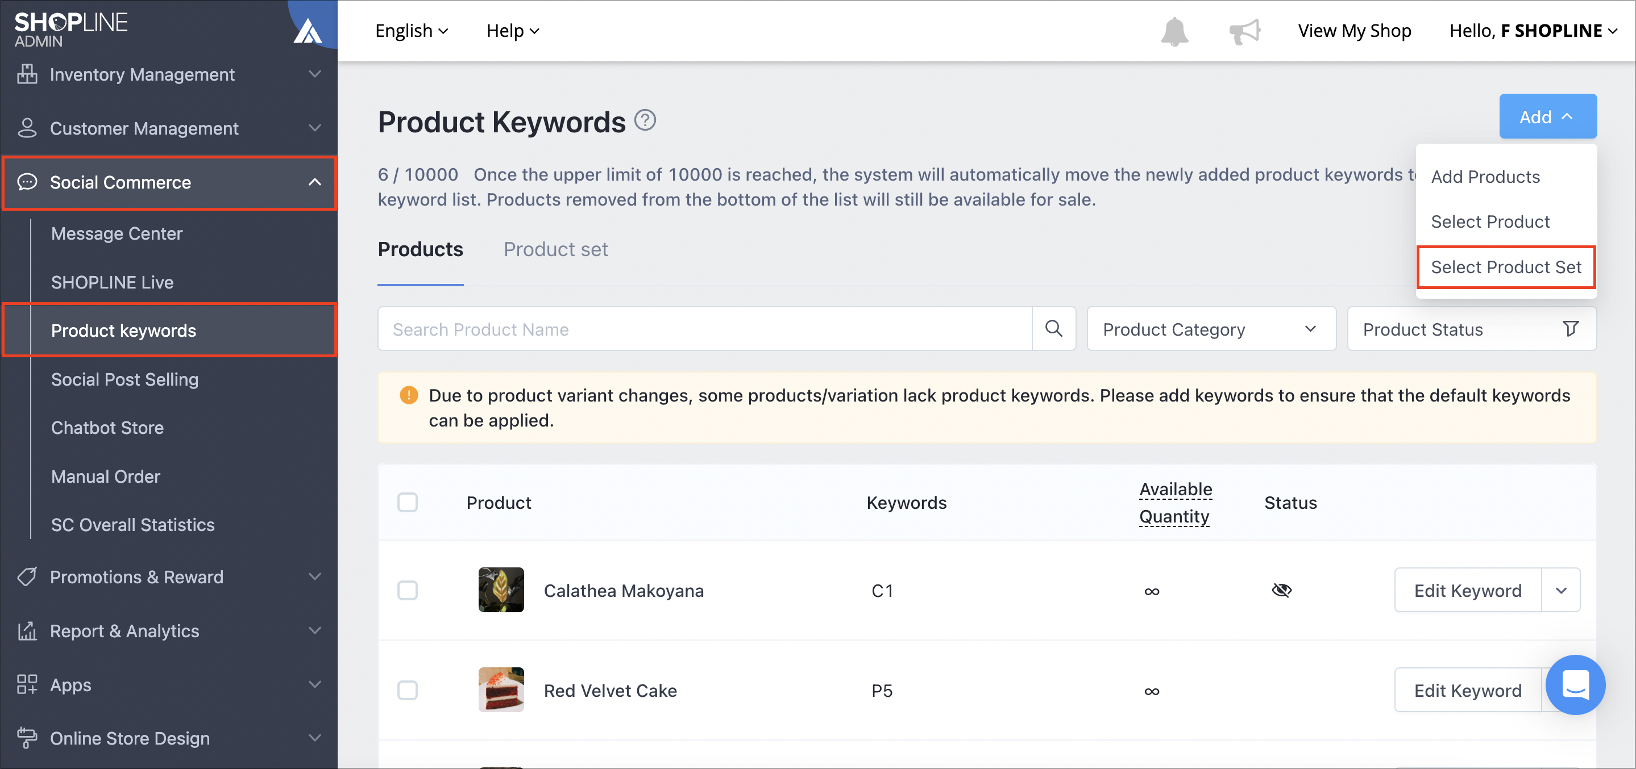This screenshot has width=1636, height=769.
Task: Expand the Inventory Management chevron
Action: pyautogui.click(x=314, y=74)
